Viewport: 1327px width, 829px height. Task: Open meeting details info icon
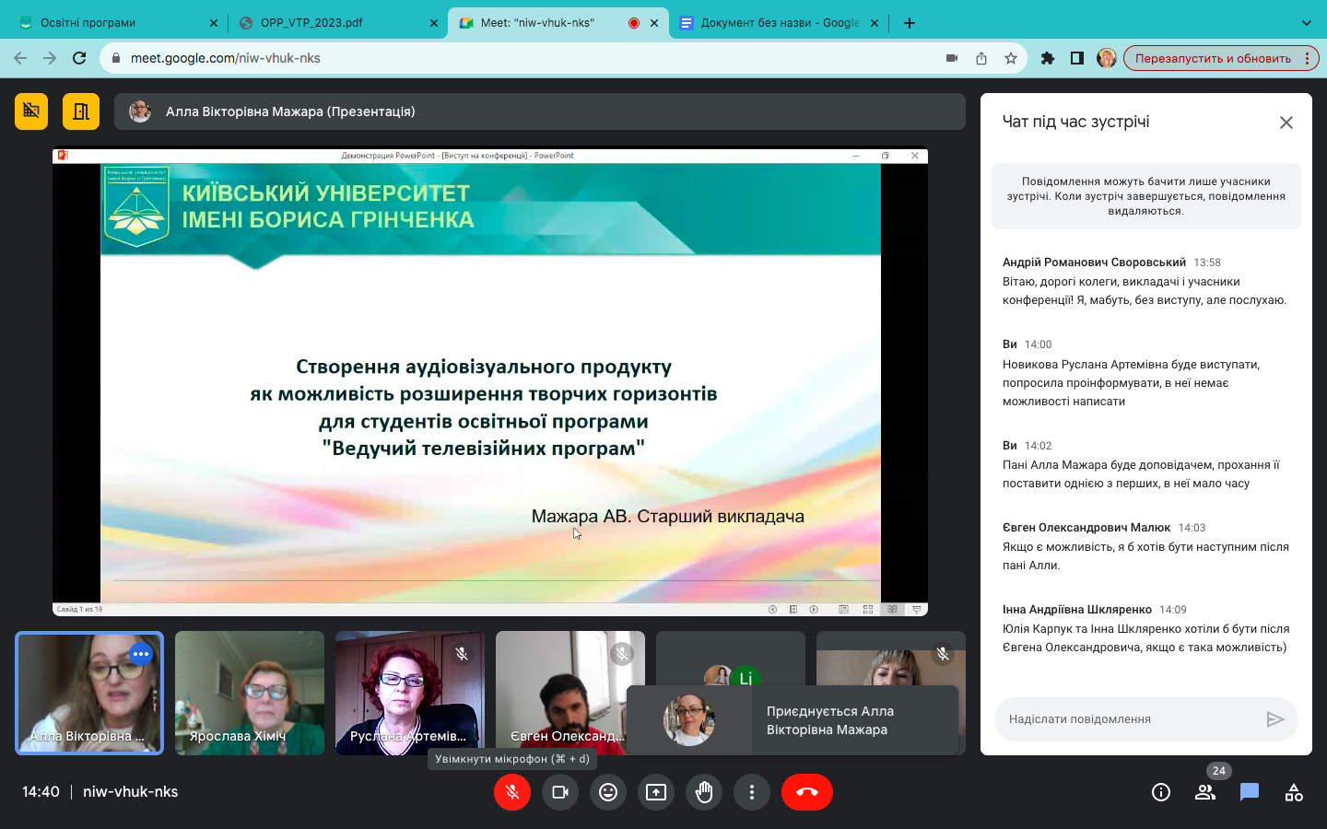pyautogui.click(x=1161, y=792)
